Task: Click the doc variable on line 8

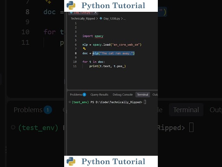Action: (x=85, y=53)
